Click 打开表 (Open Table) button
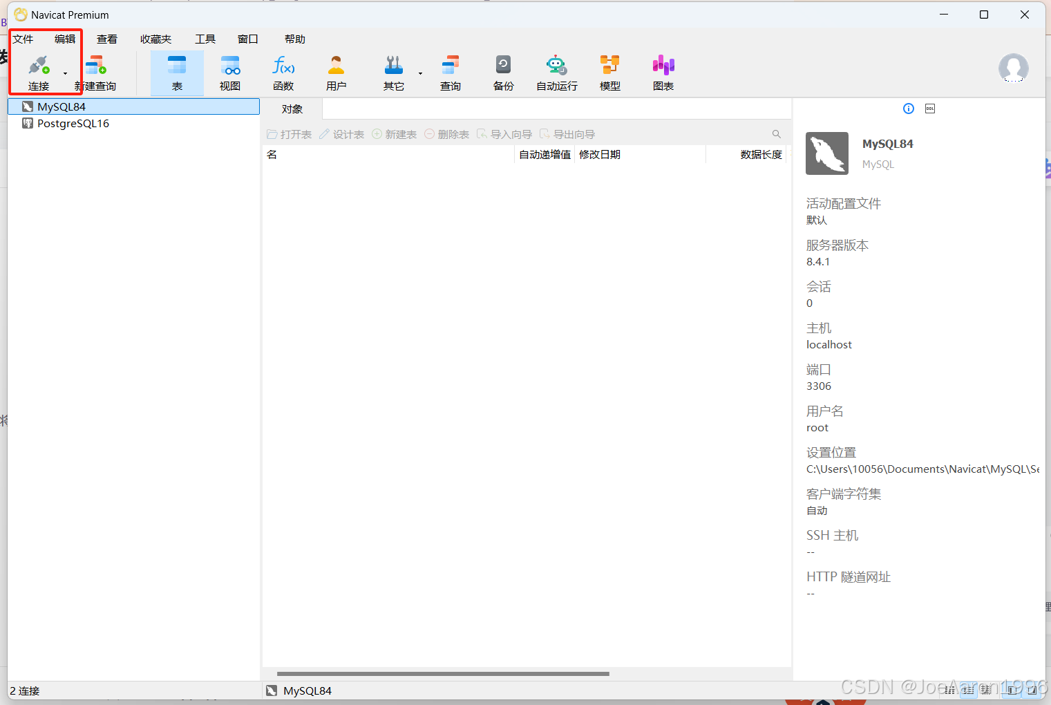 (290, 134)
